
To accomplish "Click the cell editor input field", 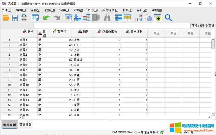I will click(111, 25).
